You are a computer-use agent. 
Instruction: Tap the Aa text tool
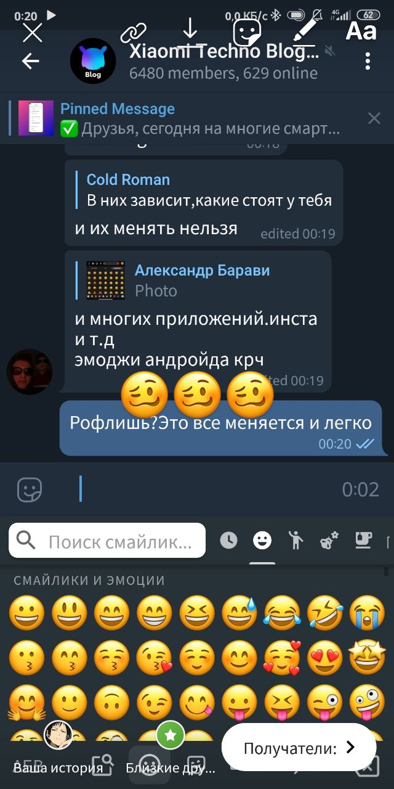point(361,31)
